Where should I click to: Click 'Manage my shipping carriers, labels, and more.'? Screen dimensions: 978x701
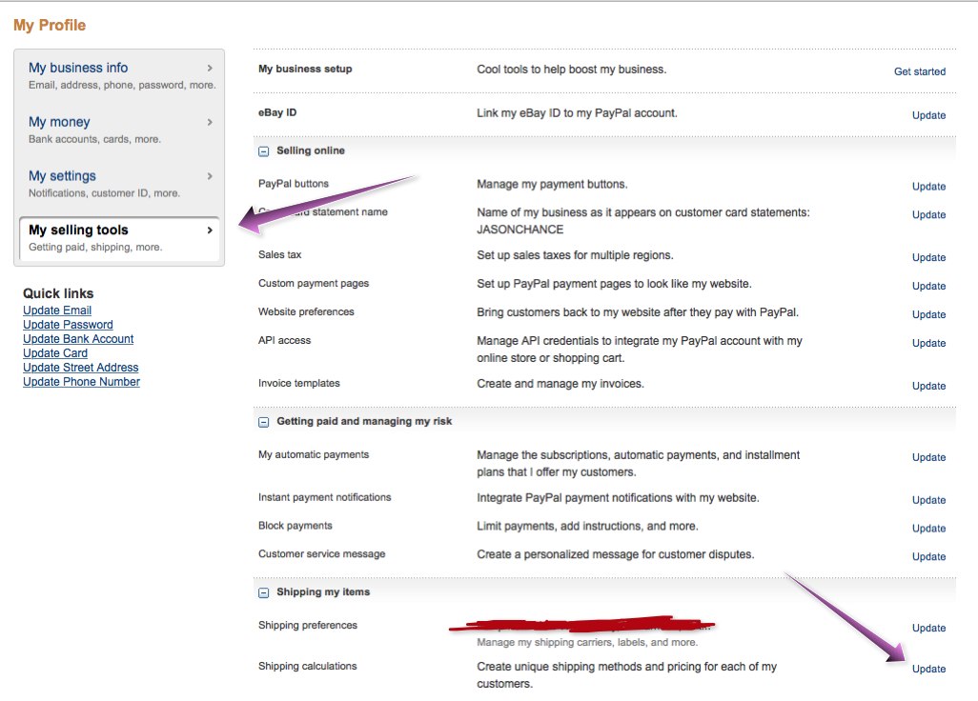587,643
